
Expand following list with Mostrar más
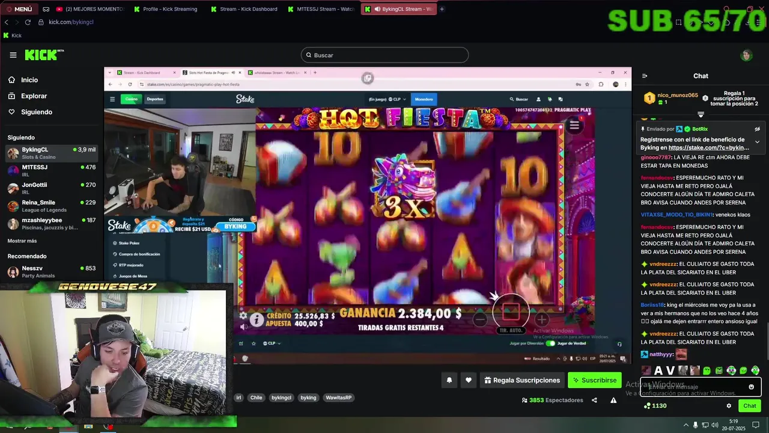pyautogui.click(x=22, y=241)
